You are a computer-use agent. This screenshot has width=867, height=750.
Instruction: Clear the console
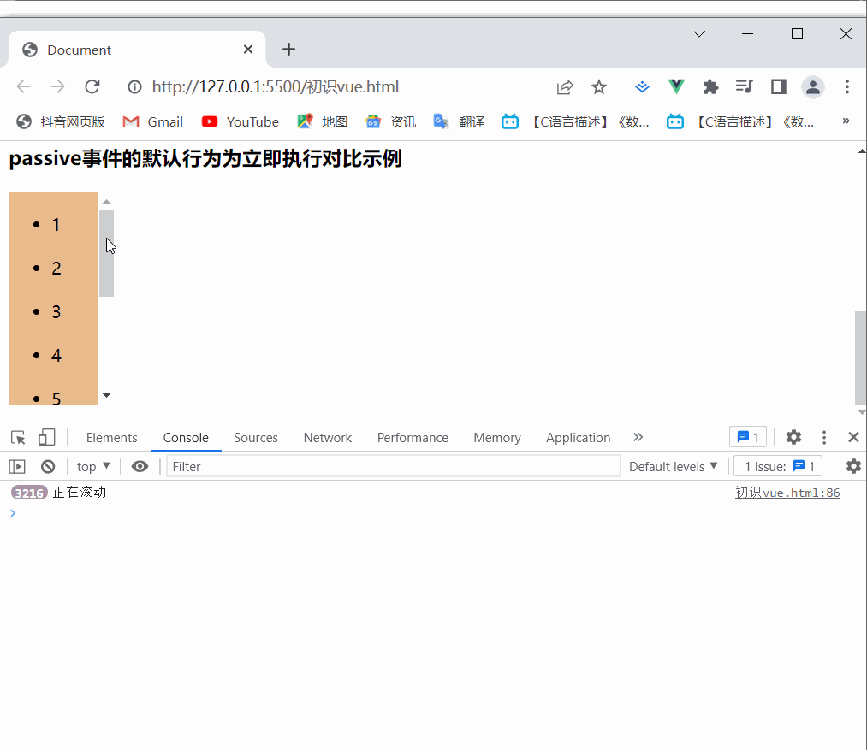[x=48, y=466]
